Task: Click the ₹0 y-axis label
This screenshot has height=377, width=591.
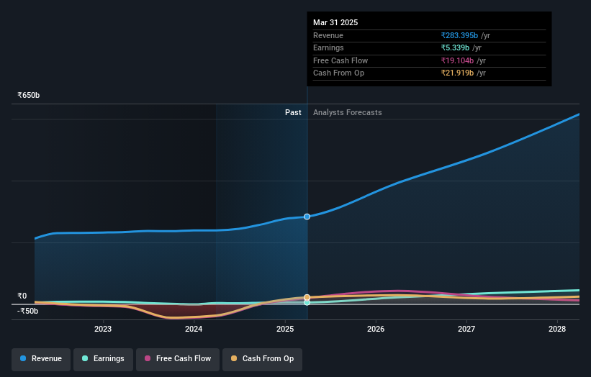Action: pos(22,296)
